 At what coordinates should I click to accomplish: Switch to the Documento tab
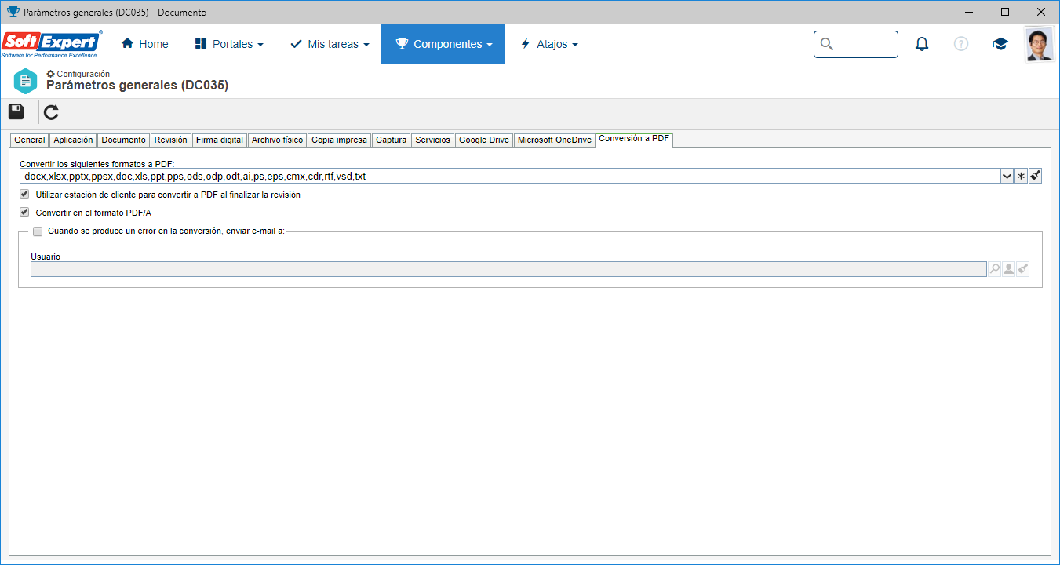pyautogui.click(x=124, y=140)
